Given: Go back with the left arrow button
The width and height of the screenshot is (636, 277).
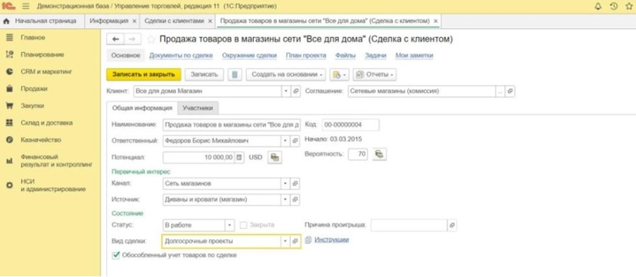Looking at the screenshot, I should [x=116, y=39].
